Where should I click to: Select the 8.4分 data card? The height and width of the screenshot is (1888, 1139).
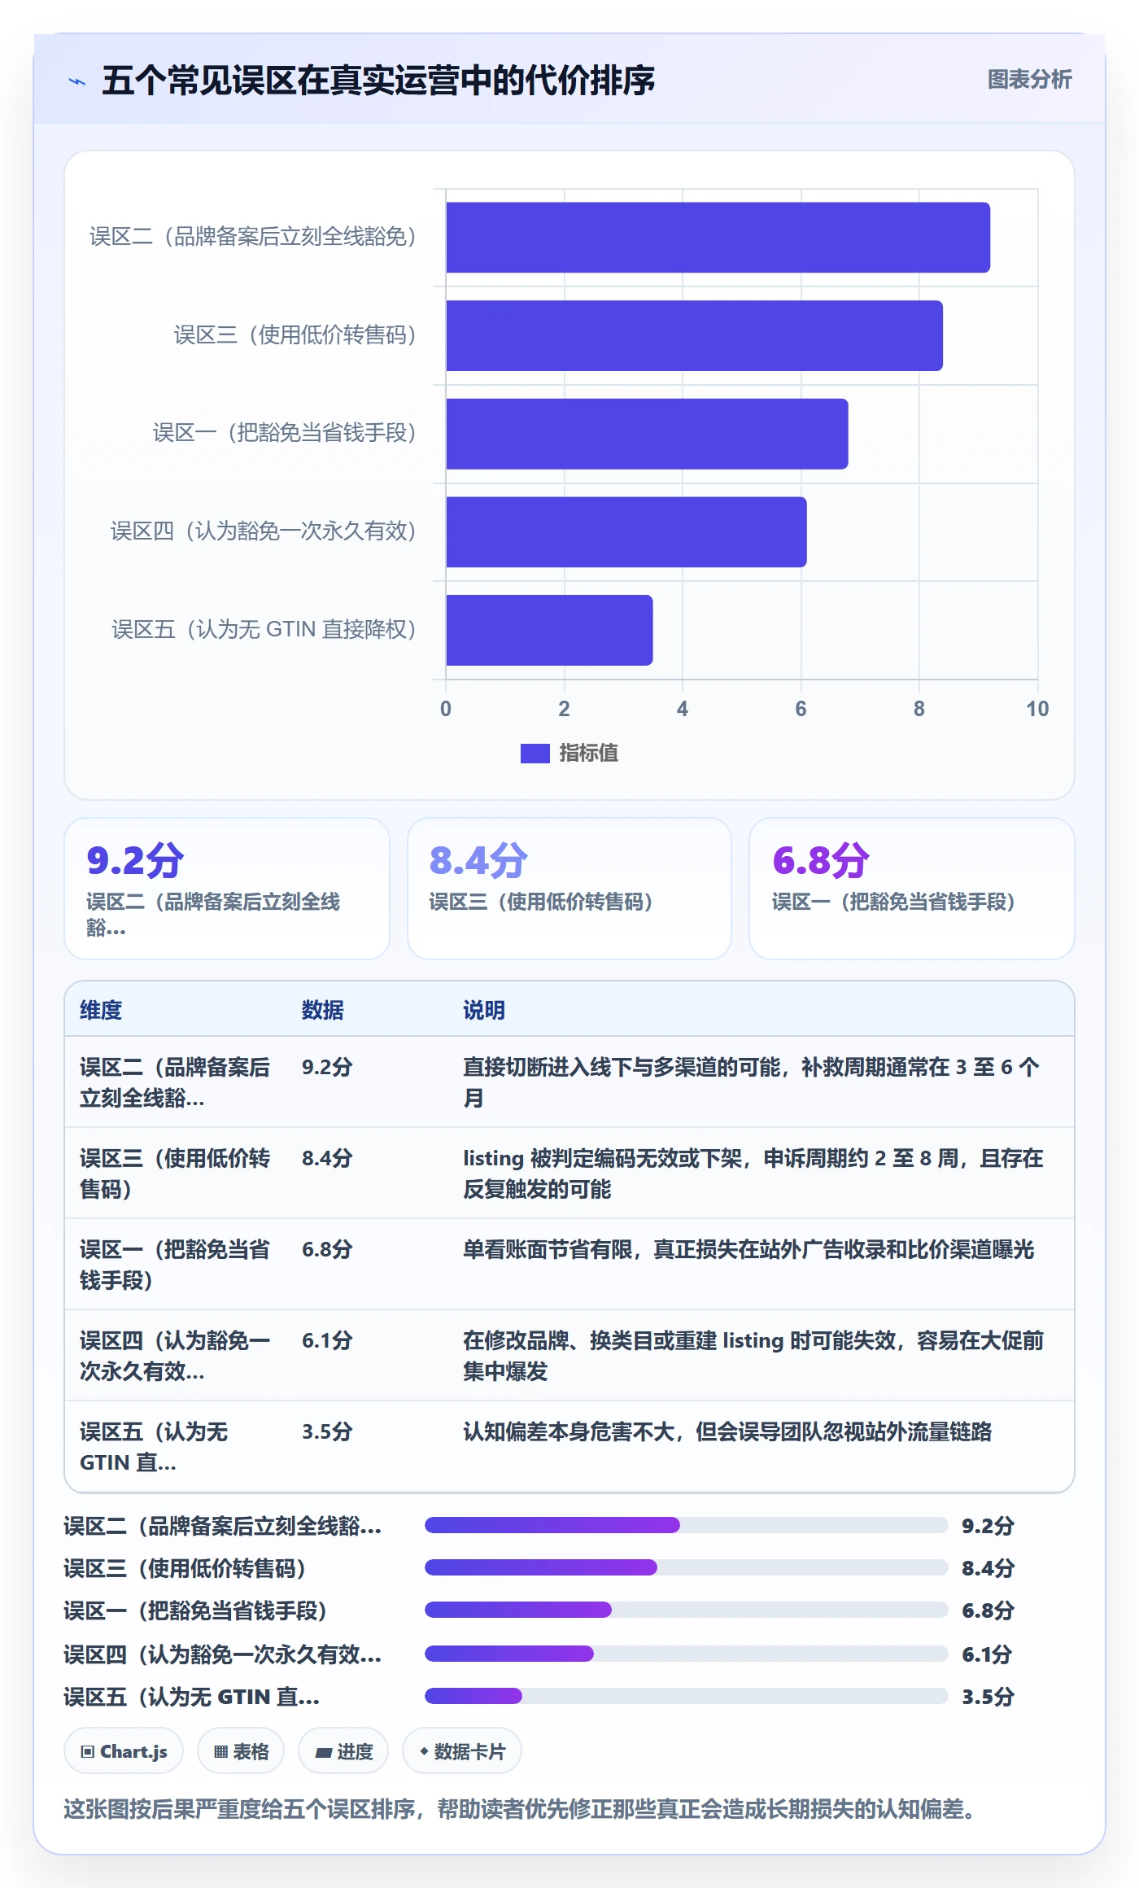569,889
